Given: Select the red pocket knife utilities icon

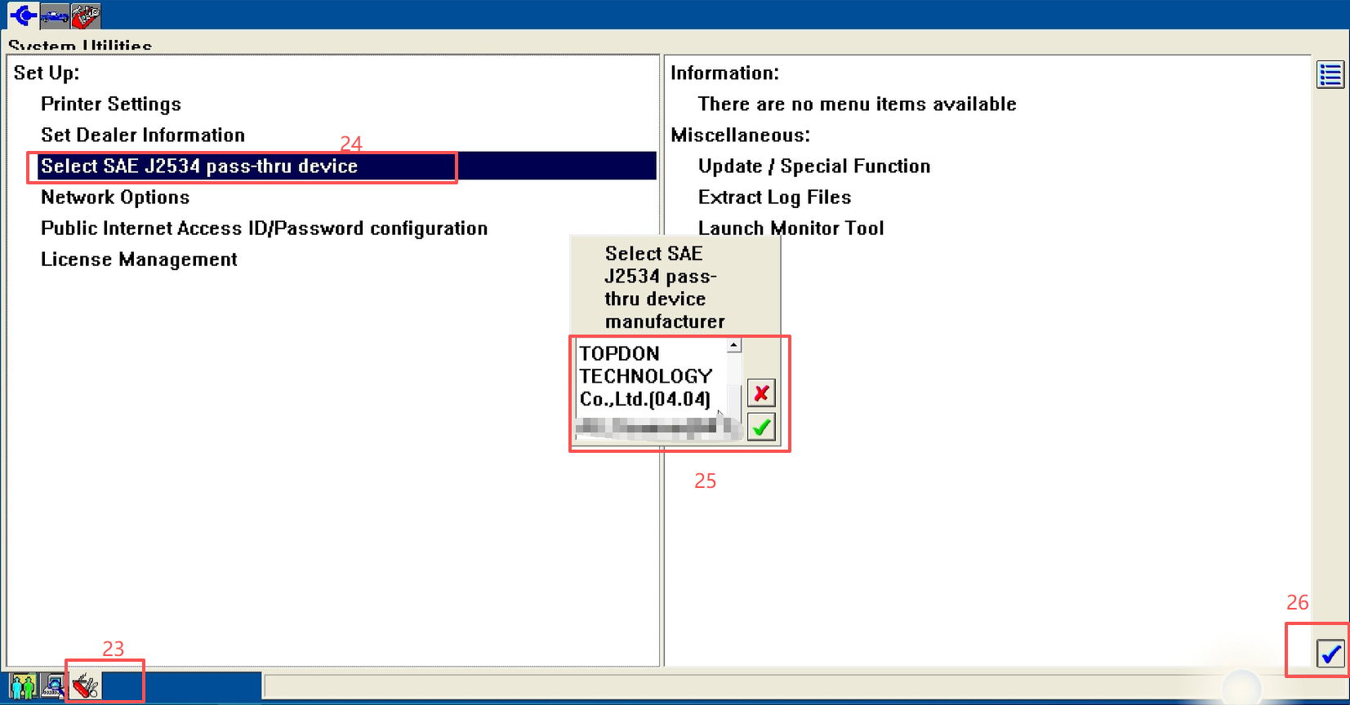Looking at the screenshot, I should click(x=85, y=686).
